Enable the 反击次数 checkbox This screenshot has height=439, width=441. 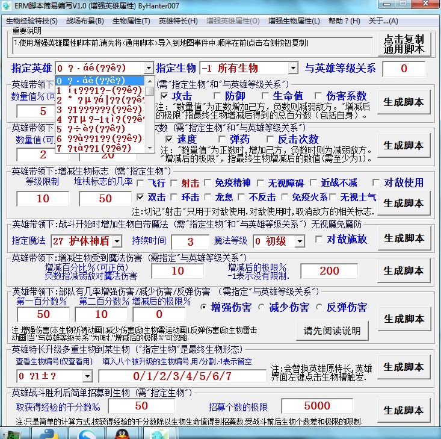(x=270, y=139)
